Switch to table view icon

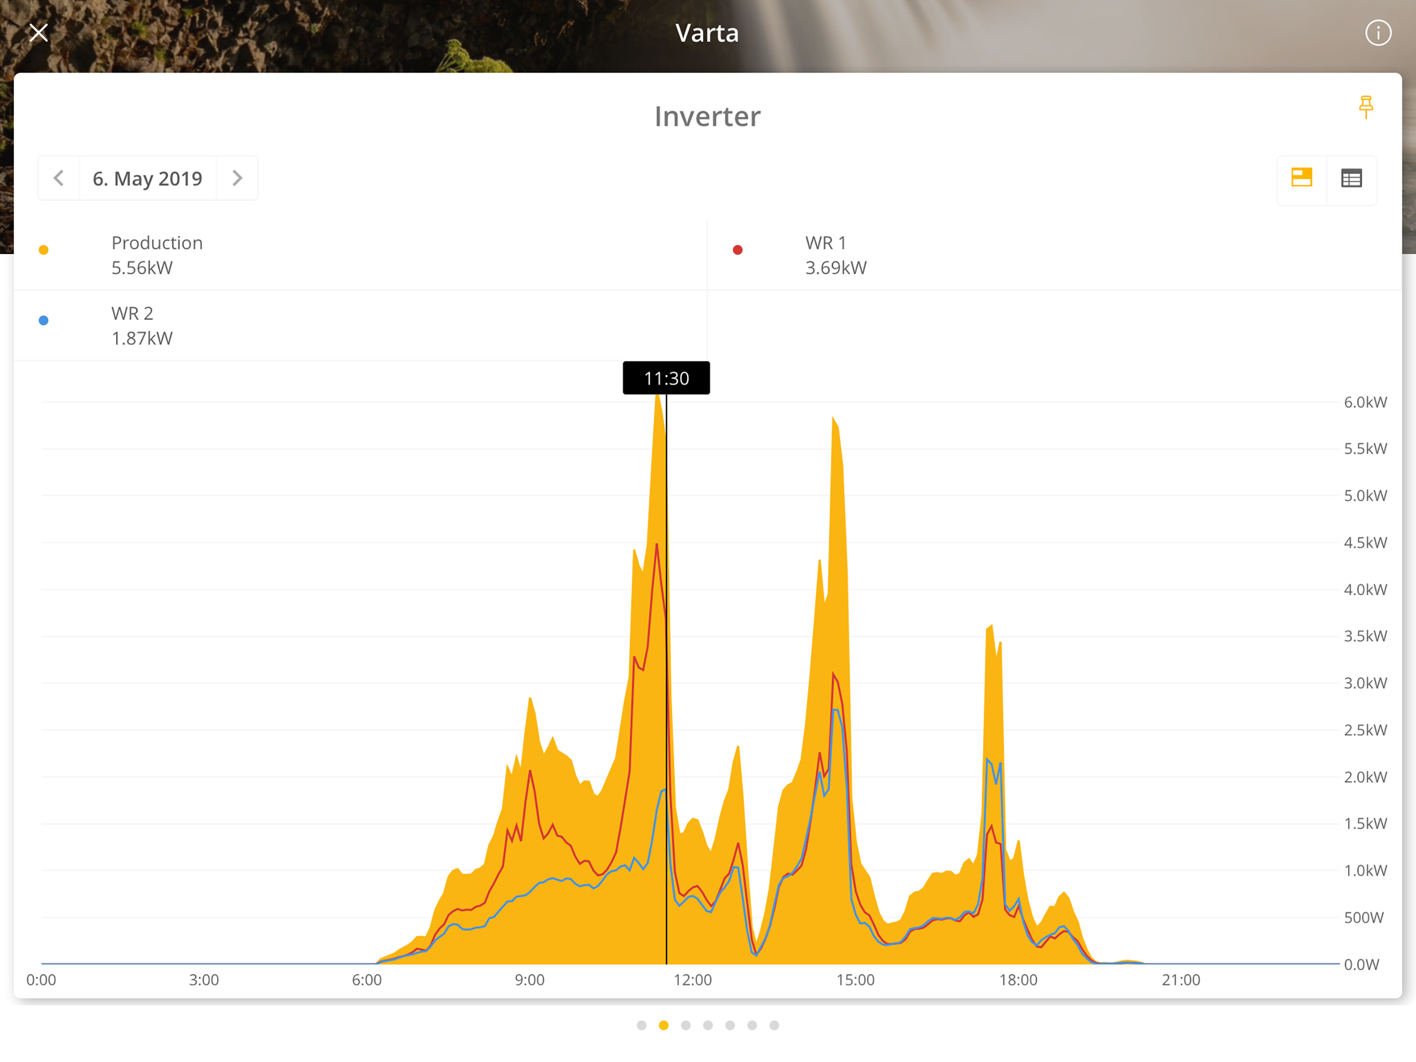[x=1351, y=178]
